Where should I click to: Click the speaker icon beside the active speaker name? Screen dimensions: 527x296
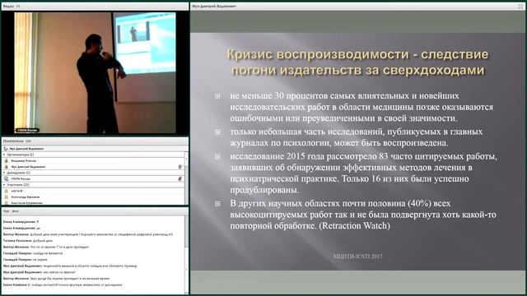coord(6,148)
